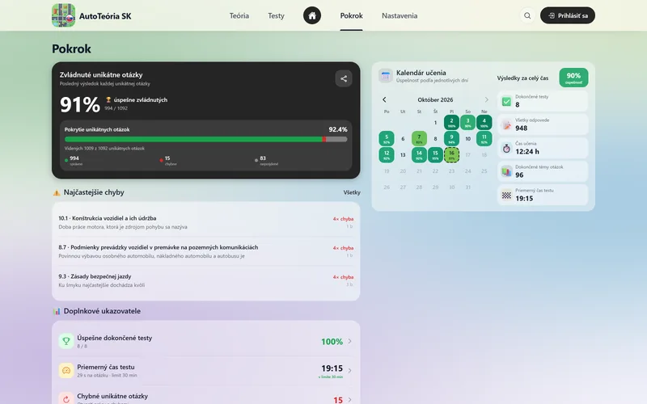Select October 15 in the calendar
647x404 pixels.
pyautogui.click(x=435, y=154)
